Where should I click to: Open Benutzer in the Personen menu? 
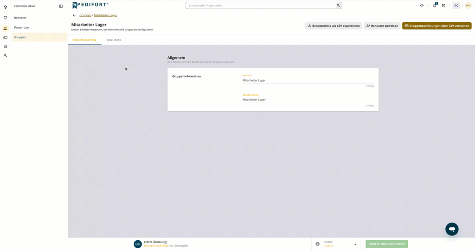(x=39, y=18)
